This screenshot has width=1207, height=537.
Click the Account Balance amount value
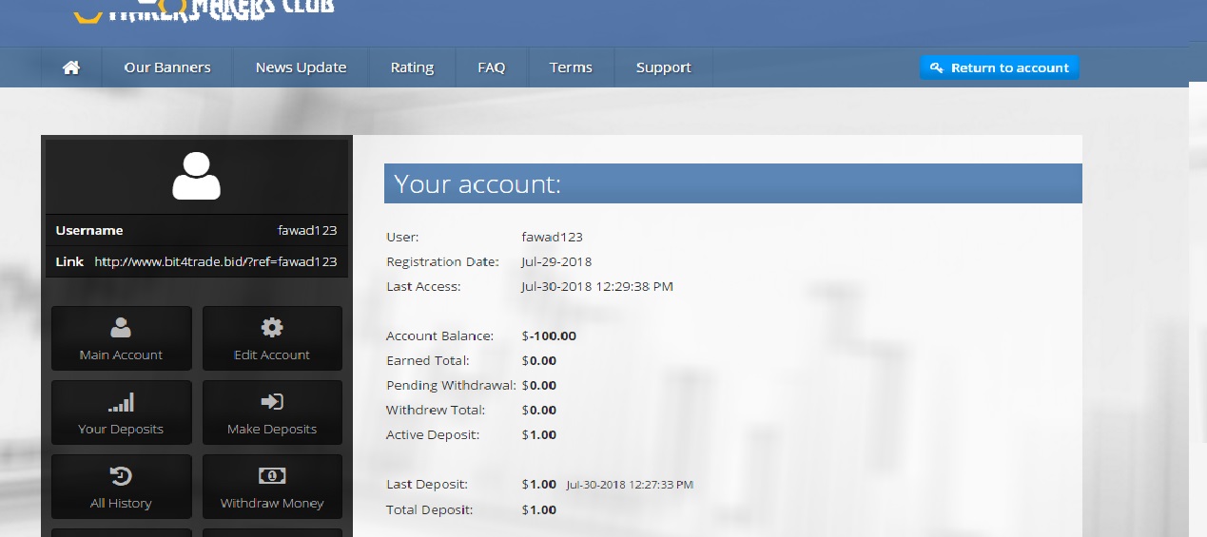click(x=549, y=336)
